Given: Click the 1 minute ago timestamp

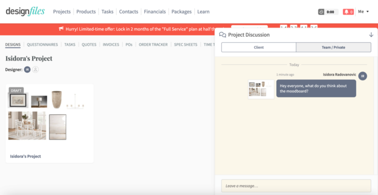Looking at the screenshot, I should [285, 75].
